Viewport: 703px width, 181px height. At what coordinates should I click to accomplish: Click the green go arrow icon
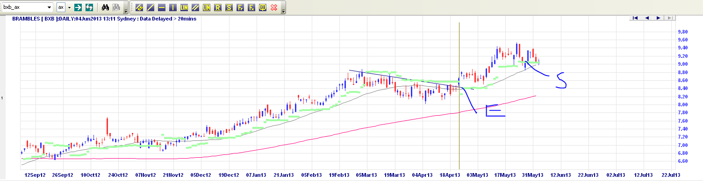pos(78,7)
